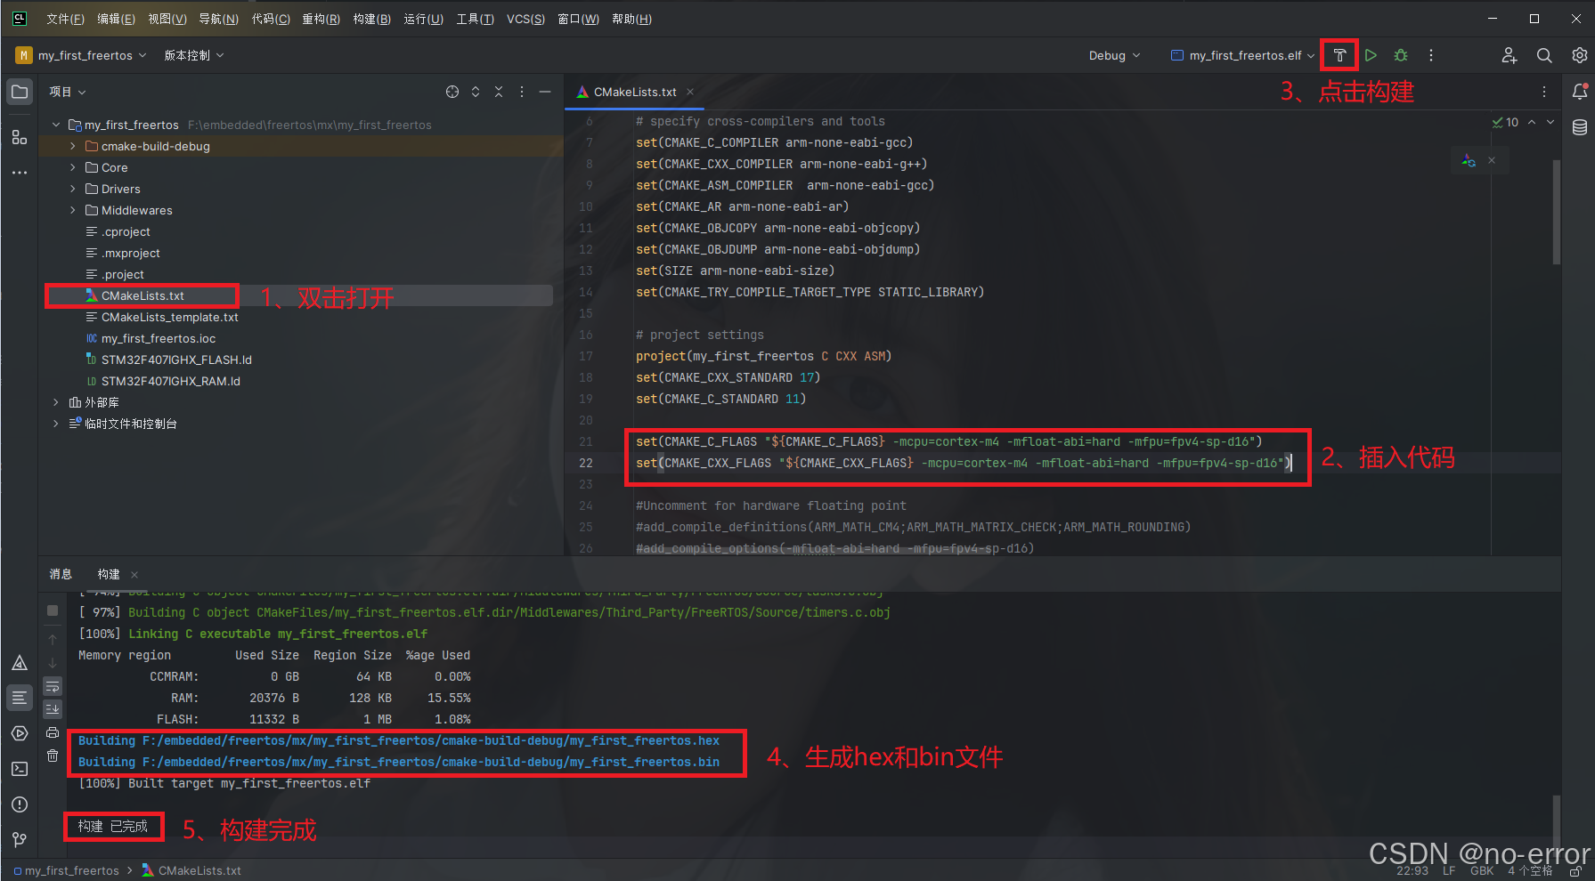This screenshot has height=881, width=1595.
Task: Open the Debug configuration dropdown
Action: click(1113, 54)
